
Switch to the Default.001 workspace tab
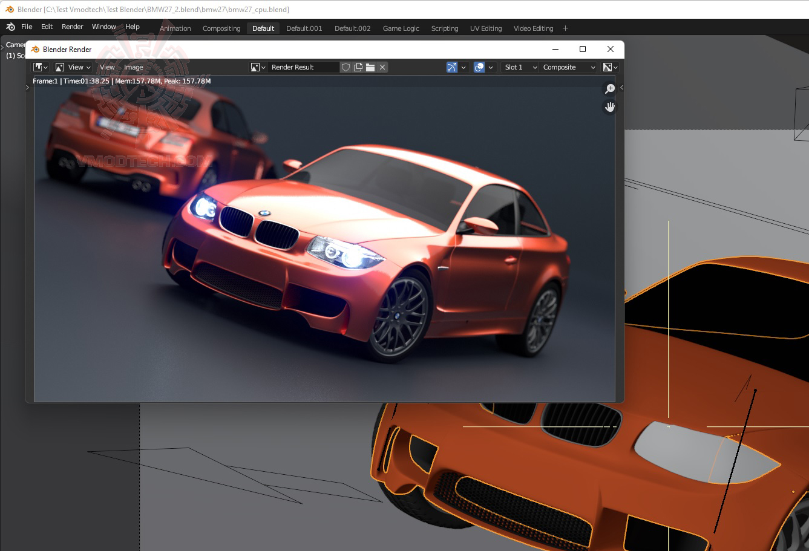pyautogui.click(x=304, y=28)
